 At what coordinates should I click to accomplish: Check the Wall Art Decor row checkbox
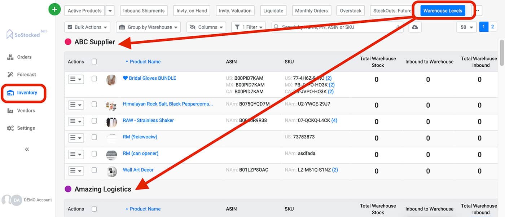[94, 170]
